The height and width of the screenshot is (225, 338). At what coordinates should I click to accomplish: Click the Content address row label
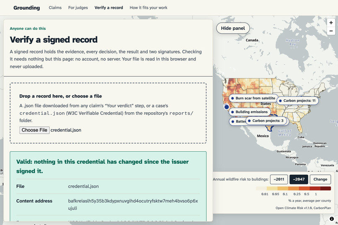click(34, 201)
